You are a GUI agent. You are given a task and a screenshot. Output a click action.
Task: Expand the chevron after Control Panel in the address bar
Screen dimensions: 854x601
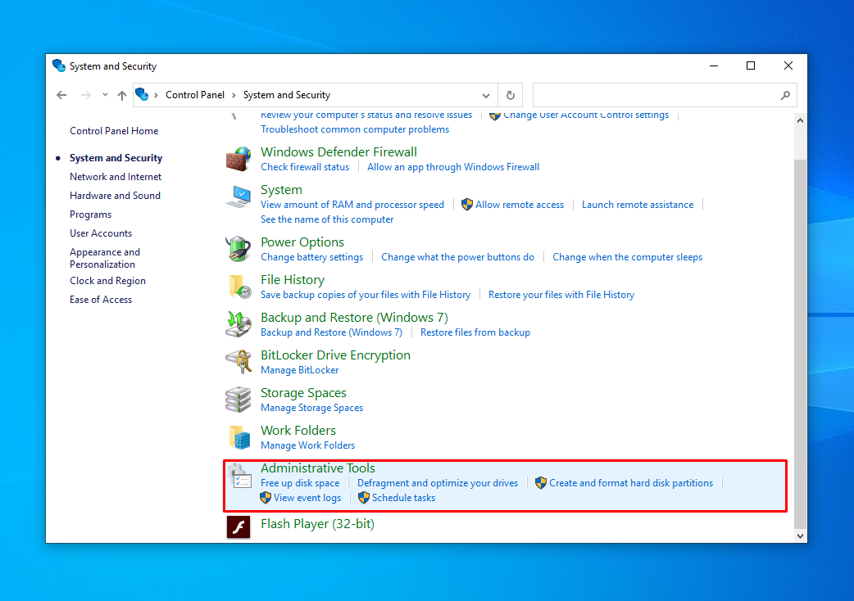pos(234,95)
